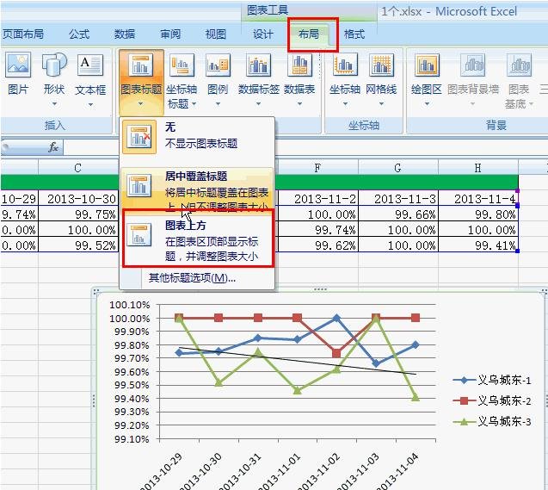Open the 形状 (Shapes) gallery

pyautogui.click(x=53, y=73)
